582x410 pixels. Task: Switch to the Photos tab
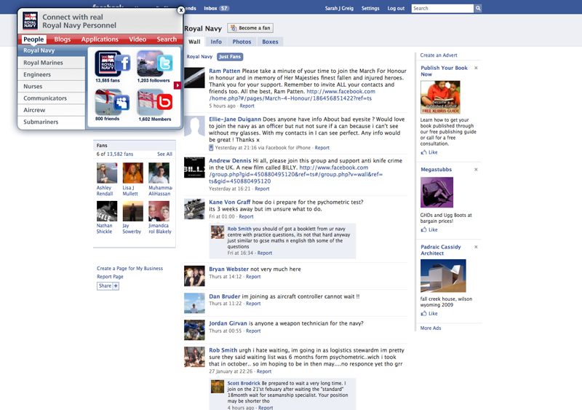click(x=242, y=42)
